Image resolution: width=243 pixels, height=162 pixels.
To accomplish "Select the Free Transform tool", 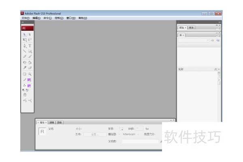I will click(x=24, y=40).
